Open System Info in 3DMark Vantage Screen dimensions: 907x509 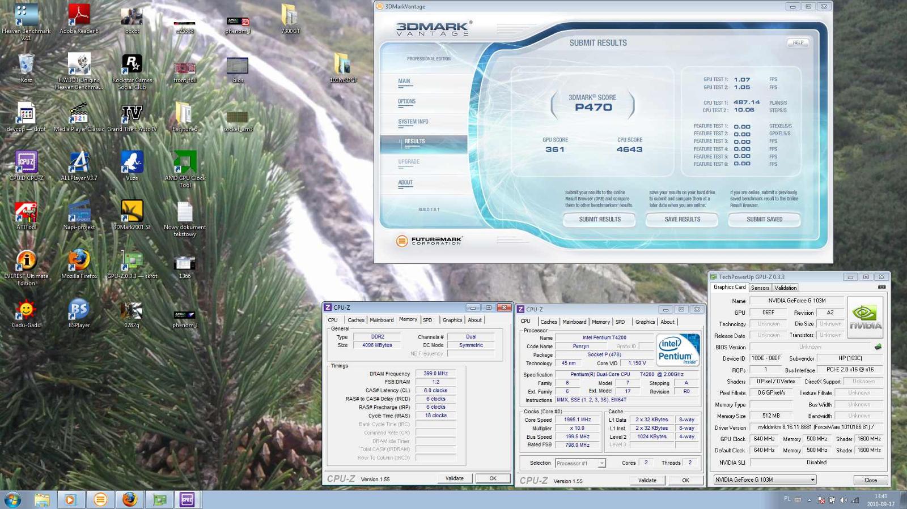413,122
